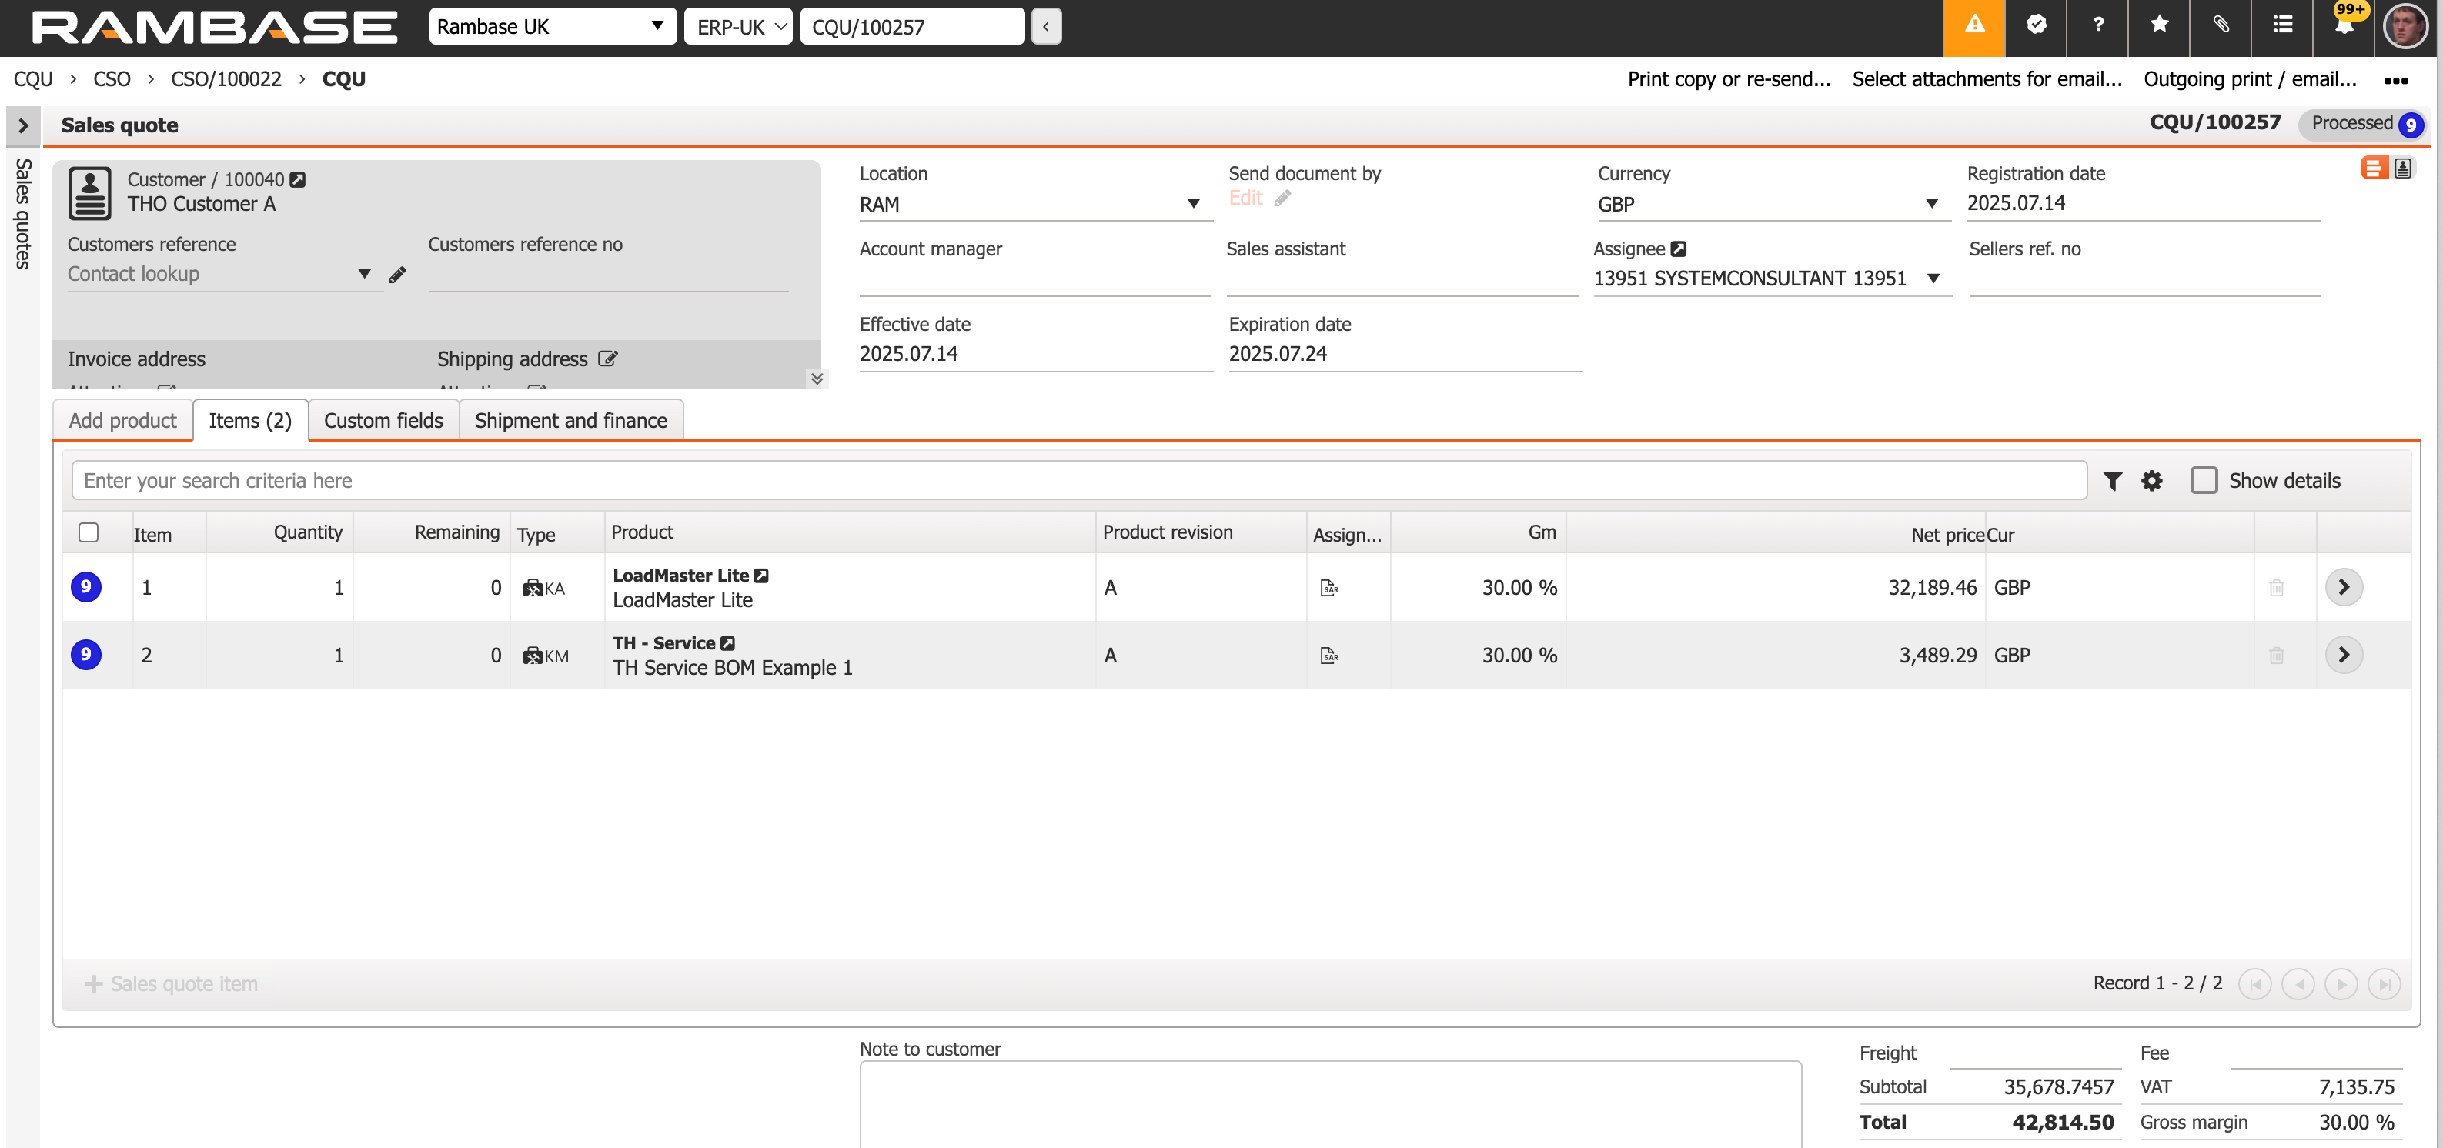Open LoadMaster Lite product link icon
The width and height of the screenshot is (2443, 1148).
pyautogui.click(x=760, y=576)
